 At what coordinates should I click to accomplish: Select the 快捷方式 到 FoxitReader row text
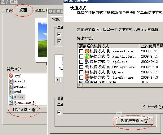114,56
